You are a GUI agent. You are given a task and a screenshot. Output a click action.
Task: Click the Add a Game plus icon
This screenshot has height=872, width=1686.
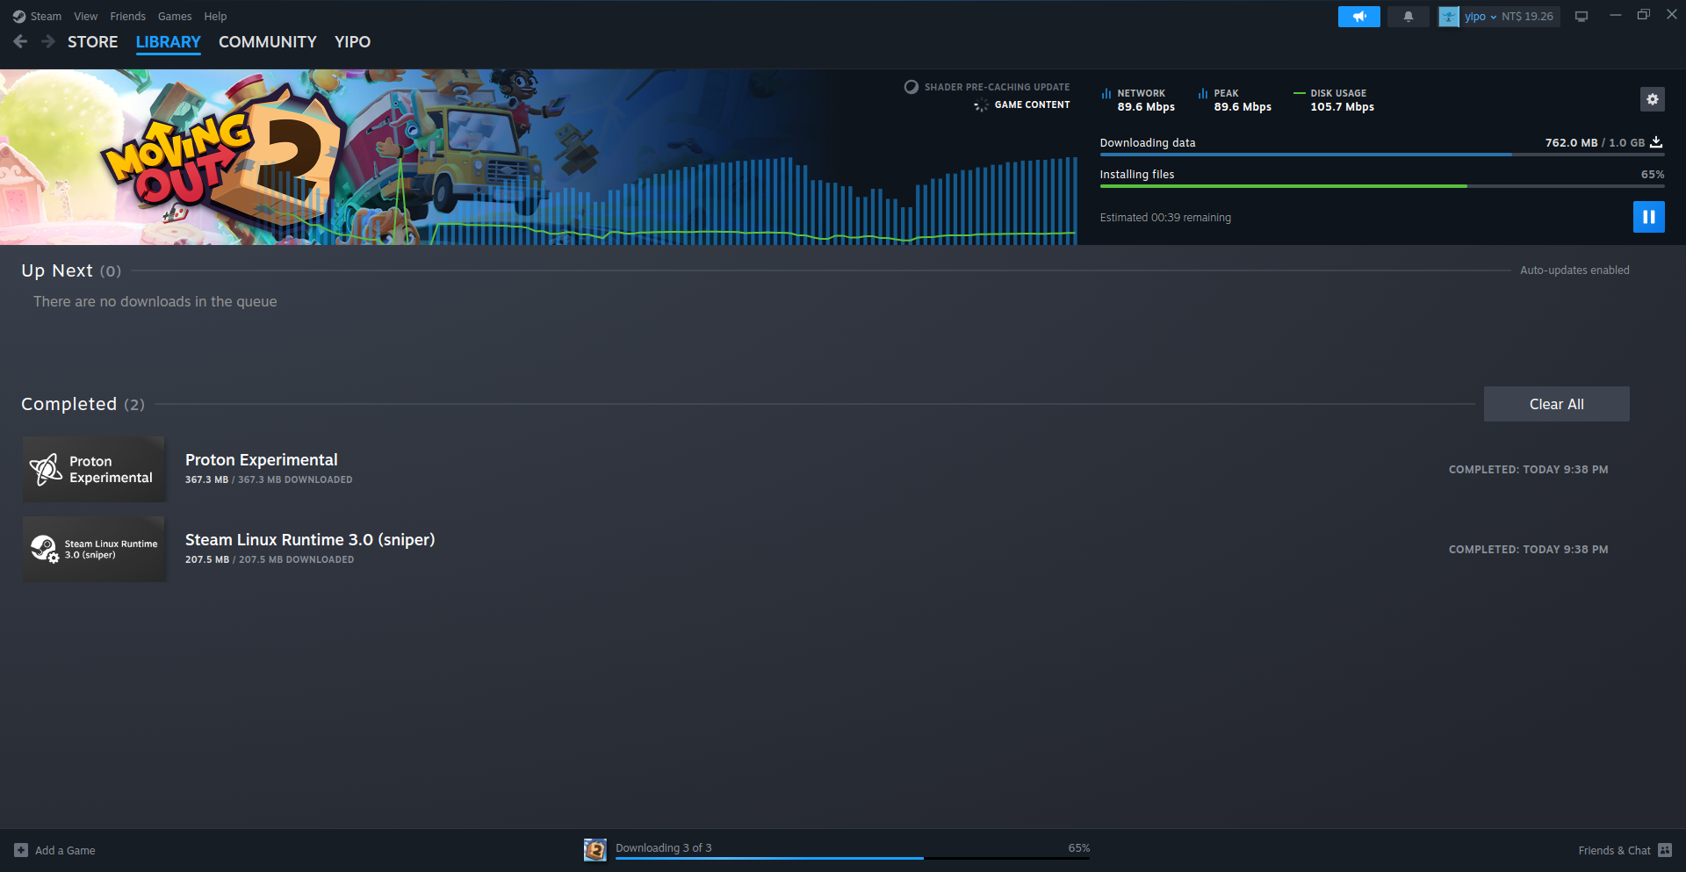(21, 850)
